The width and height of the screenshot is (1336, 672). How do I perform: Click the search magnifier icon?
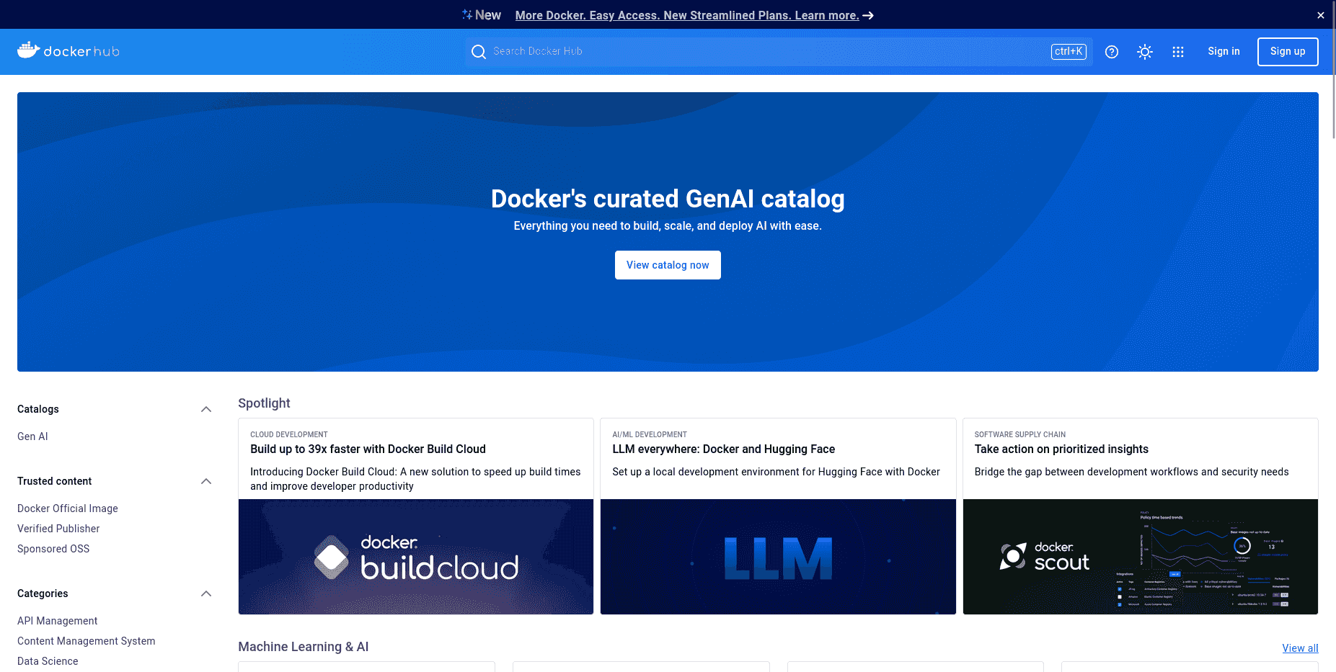pos(479,52)
